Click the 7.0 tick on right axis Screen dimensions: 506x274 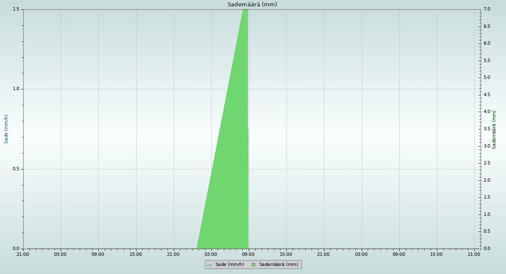(487, 9)
